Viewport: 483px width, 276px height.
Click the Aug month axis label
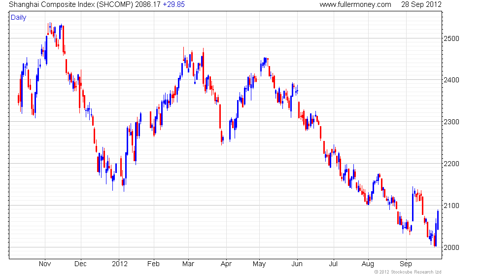368,264
